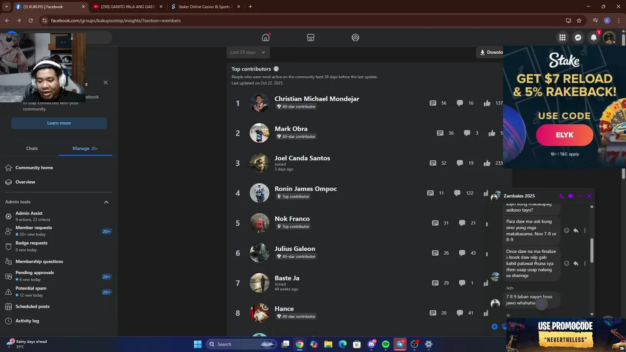Click the like icon in Joel Canda Santos row

487,163
